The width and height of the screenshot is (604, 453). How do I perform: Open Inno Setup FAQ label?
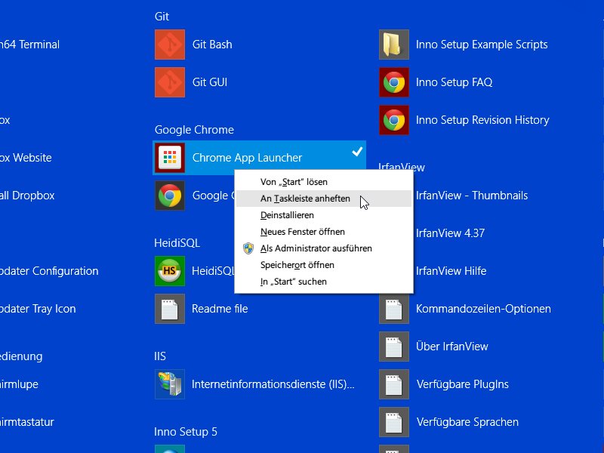click(455, 82)
